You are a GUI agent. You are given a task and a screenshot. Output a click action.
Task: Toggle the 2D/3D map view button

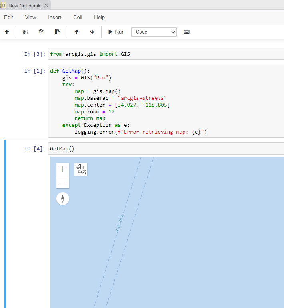click(x=81, y=169)
